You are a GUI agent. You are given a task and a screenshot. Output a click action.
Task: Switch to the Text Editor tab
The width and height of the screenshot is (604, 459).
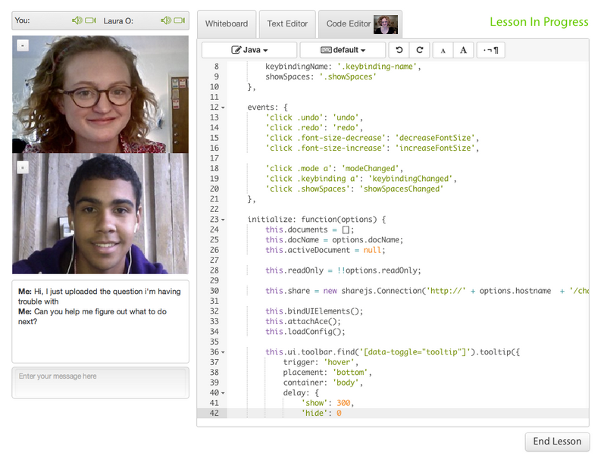click(x=287, y=24)
